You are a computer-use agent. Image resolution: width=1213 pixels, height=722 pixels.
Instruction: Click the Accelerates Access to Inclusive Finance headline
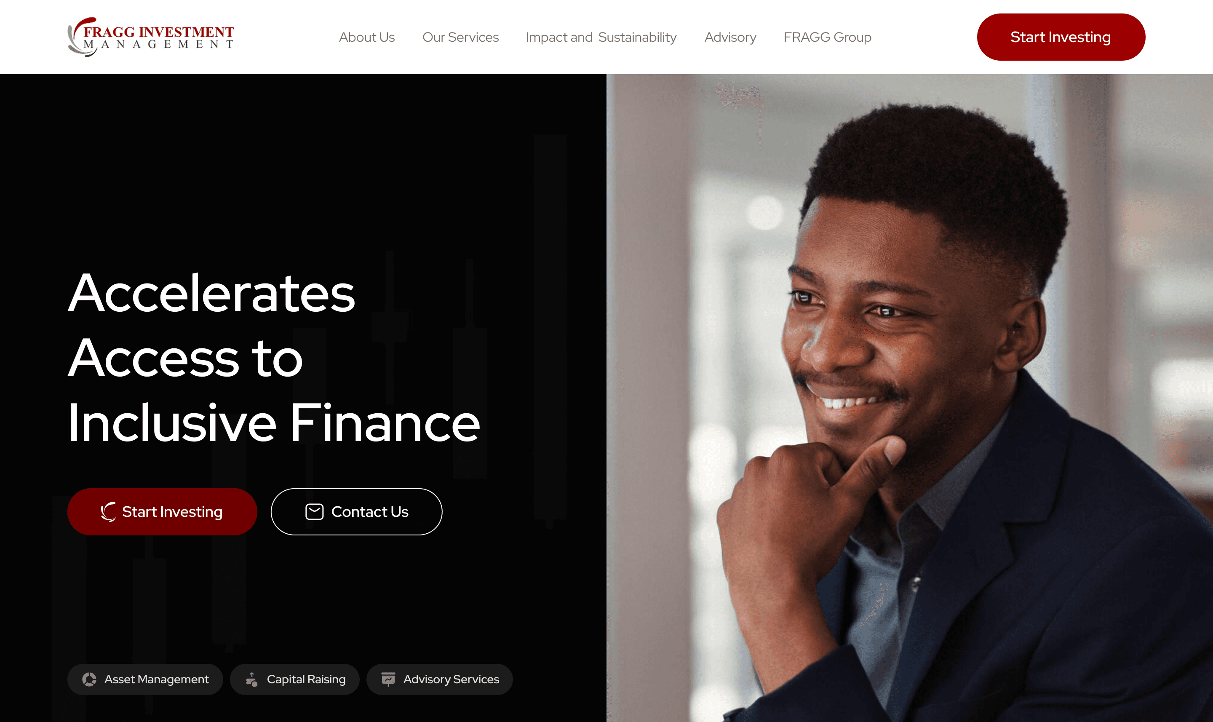pyautogui.click(x=274, y=358)
